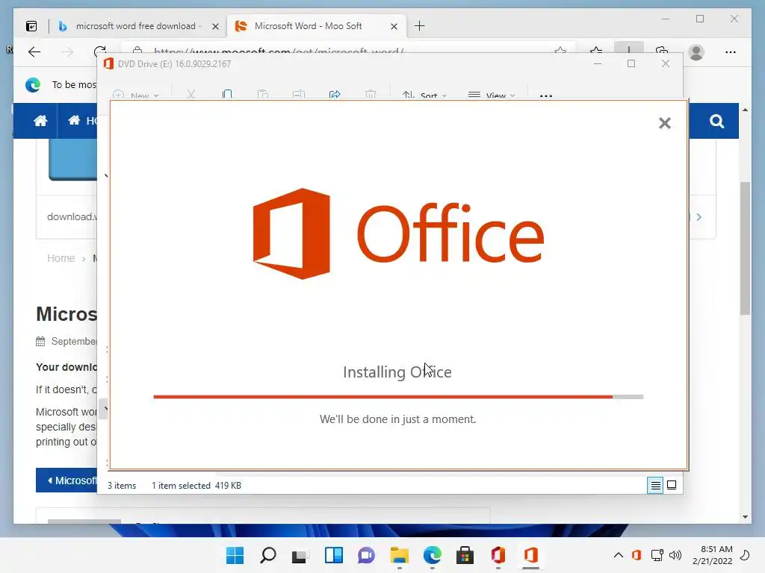The height and width of the screenshot is (573, 765).
Task: Open taskbar Search
Action: tap(268, 555)
